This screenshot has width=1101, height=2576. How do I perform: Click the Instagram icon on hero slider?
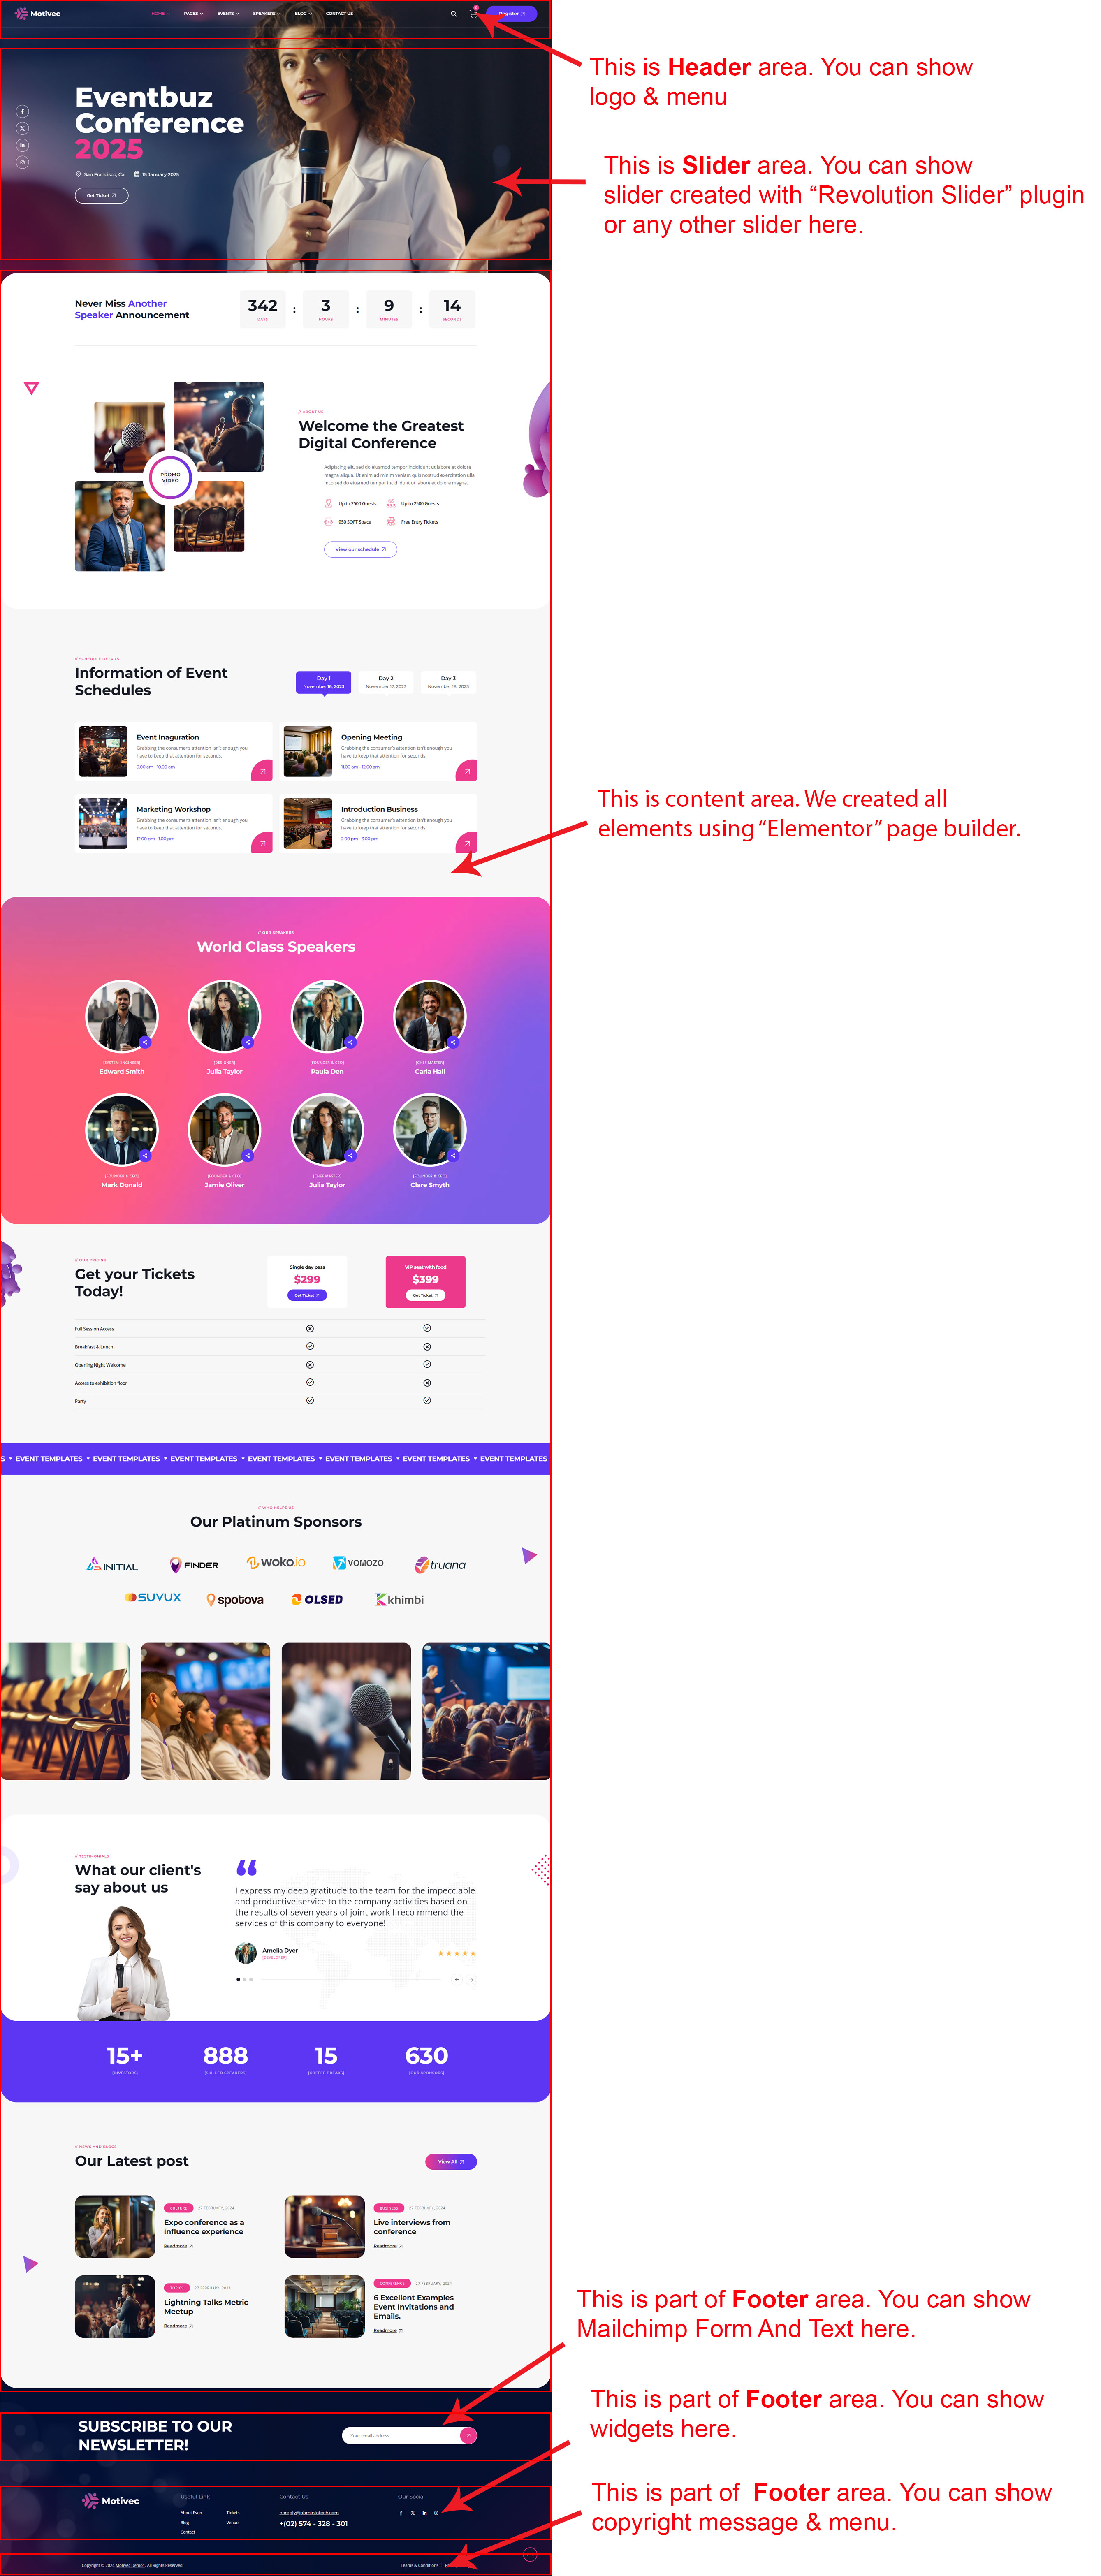[22, 162]
